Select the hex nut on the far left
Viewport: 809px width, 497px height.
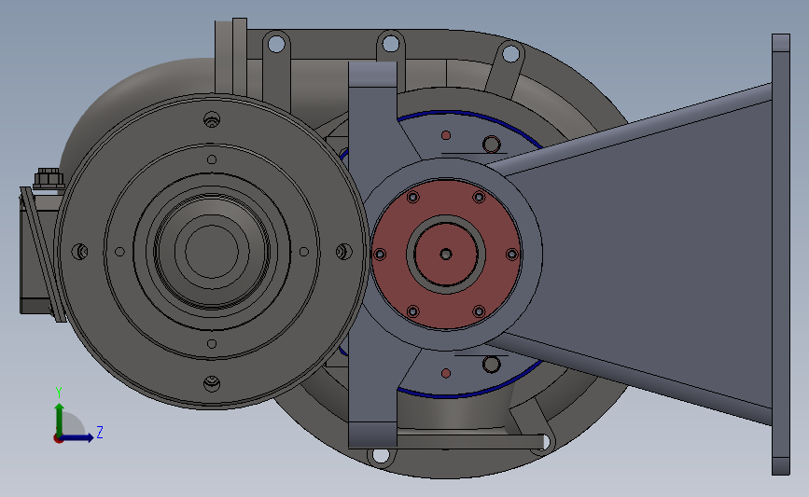pos(49,178)
